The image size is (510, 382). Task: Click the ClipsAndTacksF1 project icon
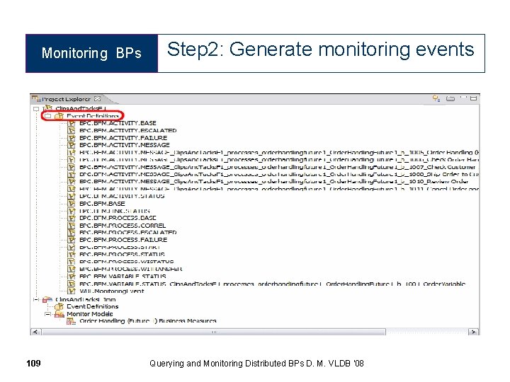[x=48, y=108]
